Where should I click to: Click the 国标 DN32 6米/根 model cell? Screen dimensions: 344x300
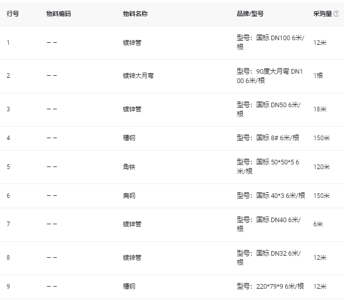(269, 258)
